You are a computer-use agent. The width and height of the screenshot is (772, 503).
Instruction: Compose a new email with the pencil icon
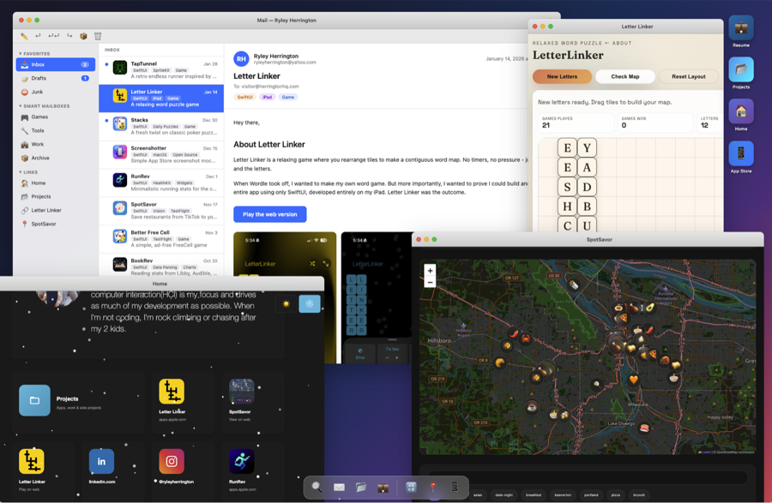(23, 36)
